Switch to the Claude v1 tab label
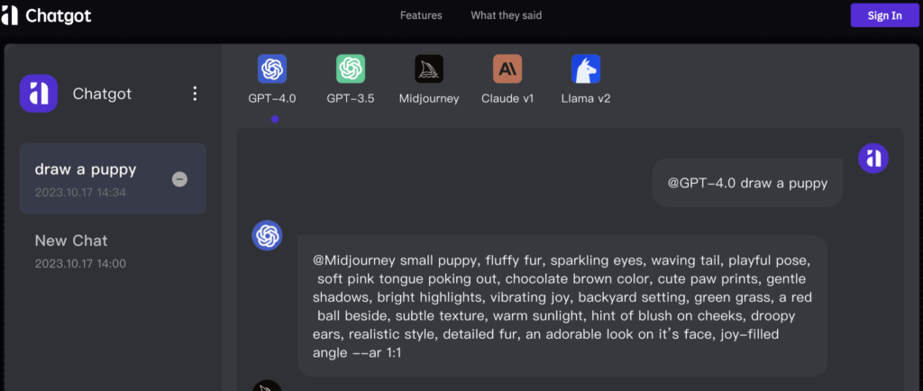 [507, 99]
